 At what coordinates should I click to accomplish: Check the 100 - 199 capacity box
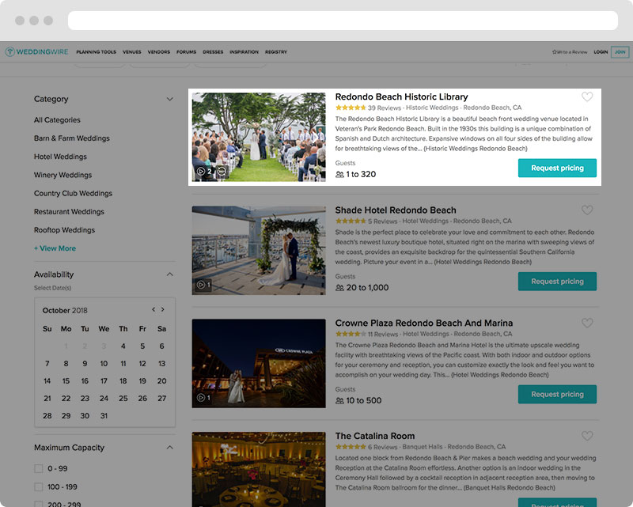coord(38,486)
